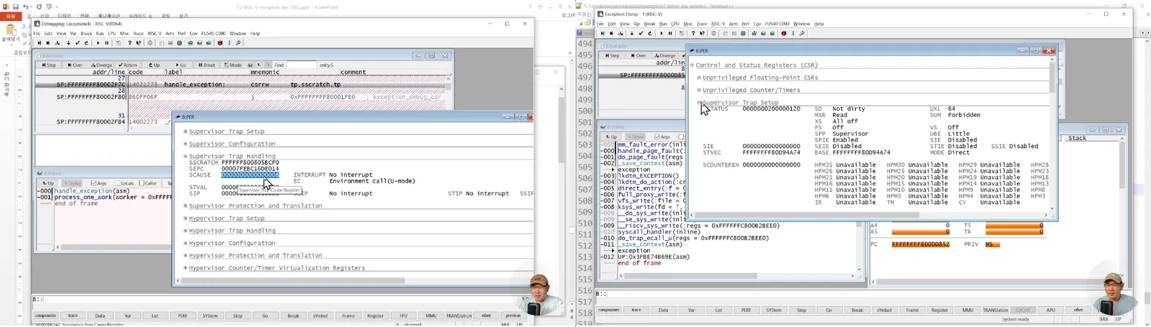
Task: Expand Hypervisor Configuration section
Action: pos(185,243)
